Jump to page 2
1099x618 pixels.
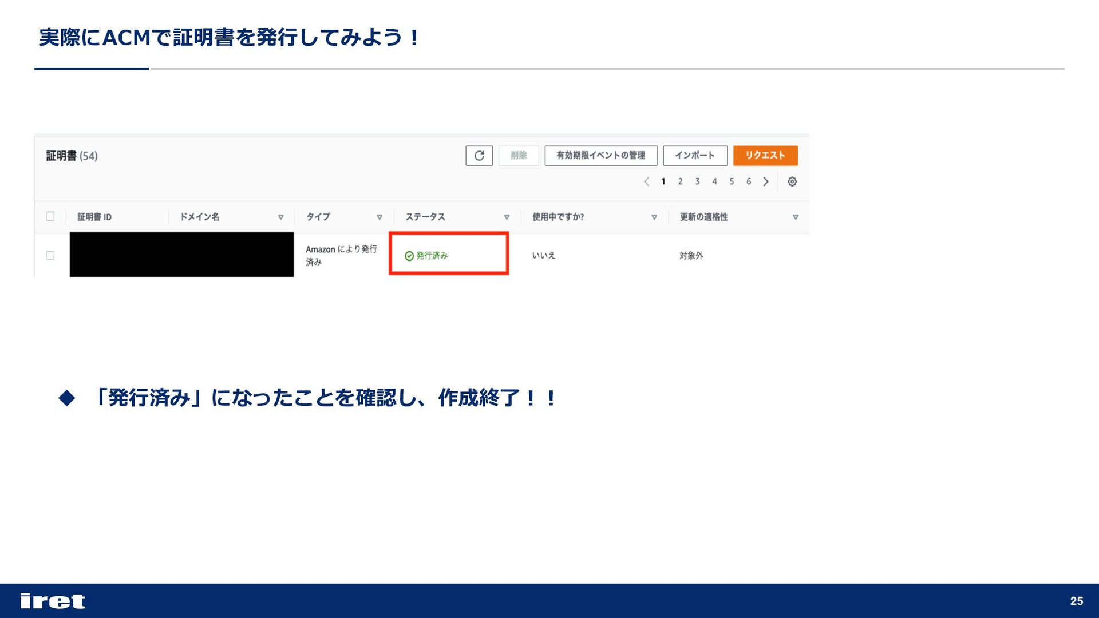pos(681,181)
